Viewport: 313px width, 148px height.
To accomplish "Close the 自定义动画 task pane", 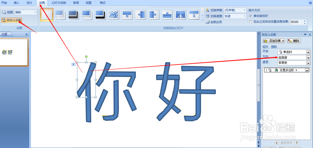I will (310, 35).
